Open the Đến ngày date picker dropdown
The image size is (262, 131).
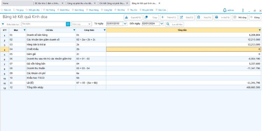(161, 24)
